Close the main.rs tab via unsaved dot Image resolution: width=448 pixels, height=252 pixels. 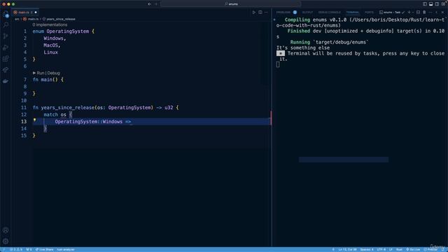(36, 13)
